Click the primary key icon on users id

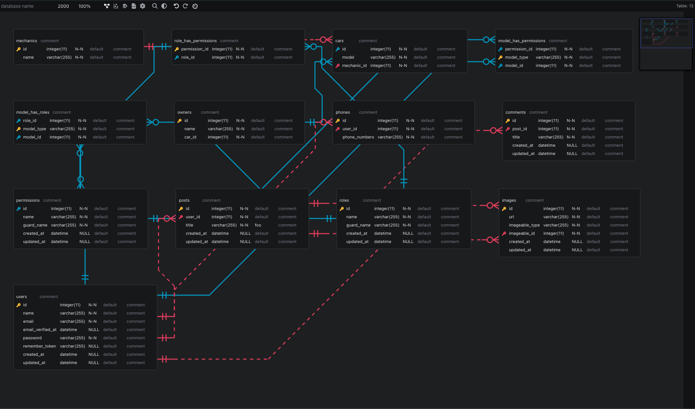tap(18, 304)
